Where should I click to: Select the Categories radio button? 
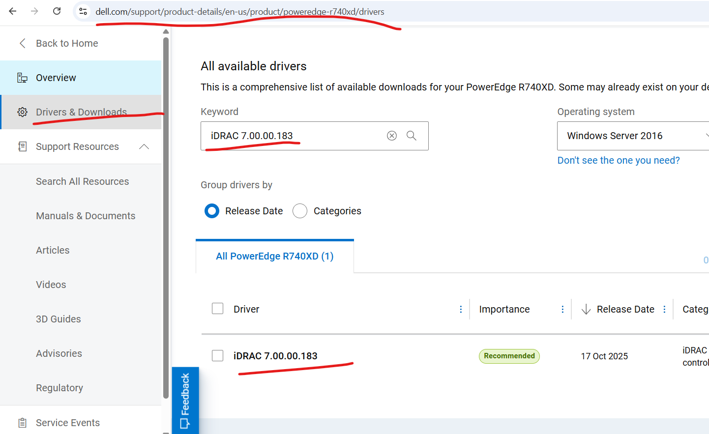click(300, 211)
